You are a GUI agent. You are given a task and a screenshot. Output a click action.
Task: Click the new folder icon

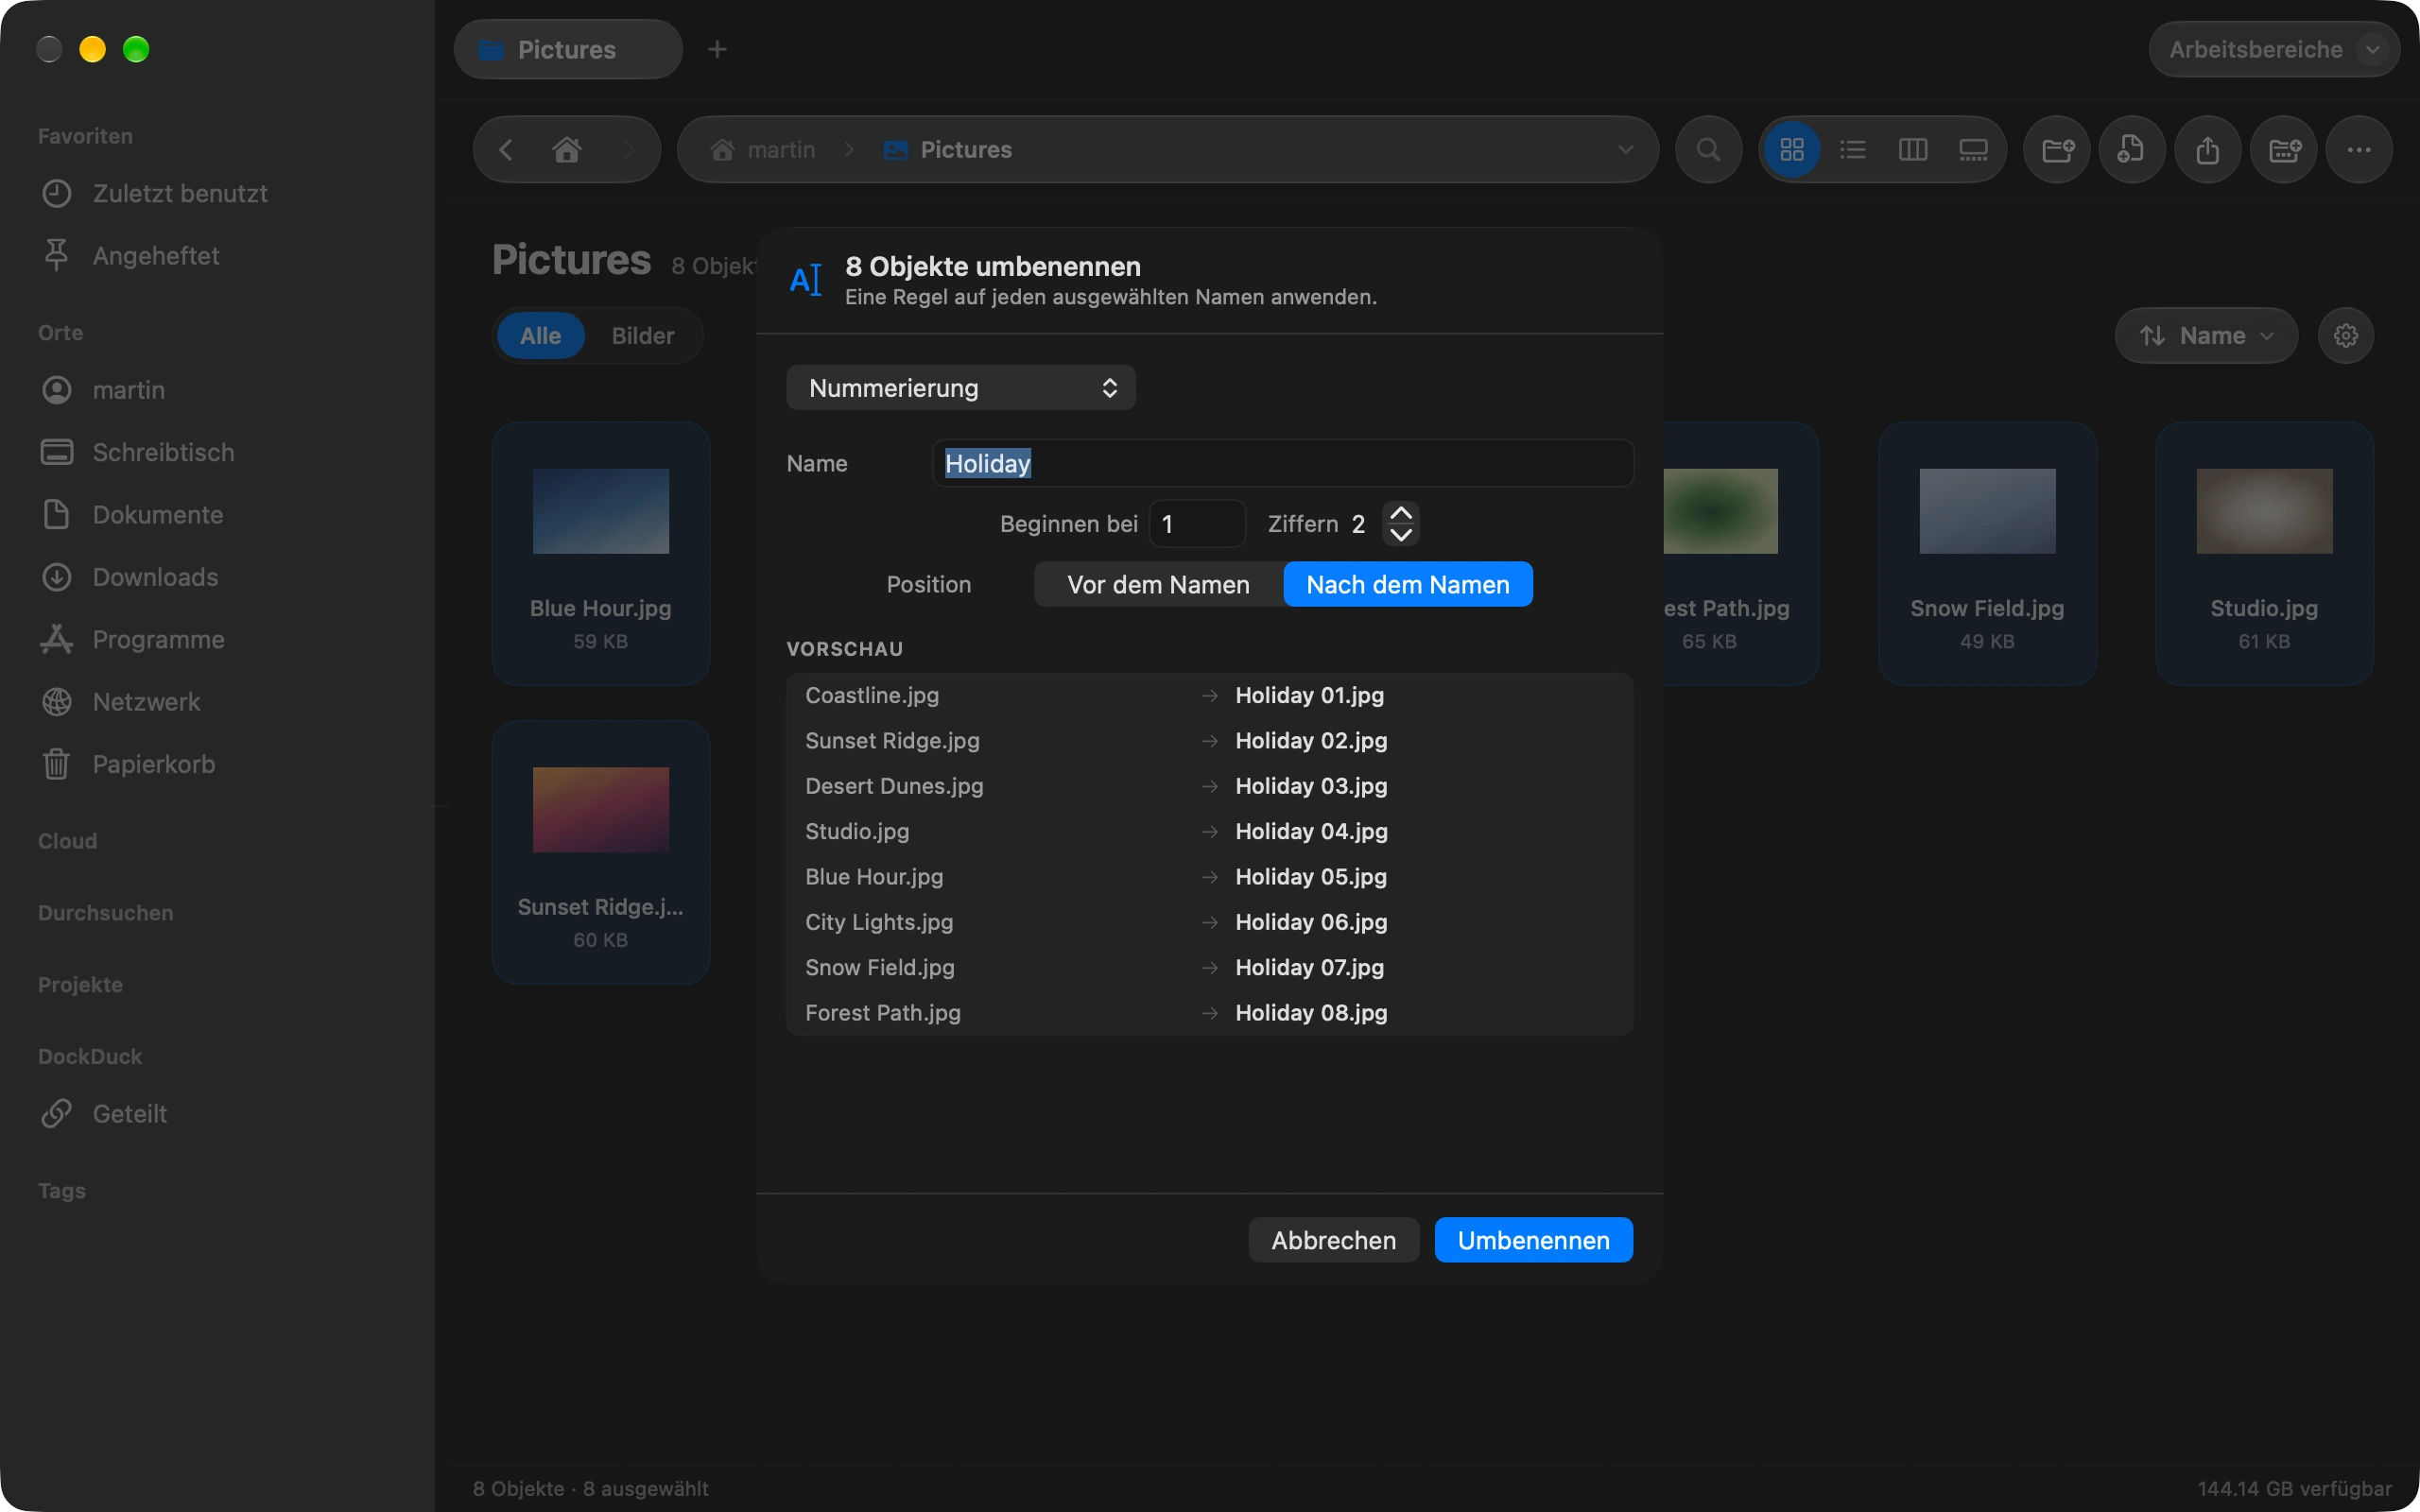pyautogui.click(x=2057, y=150)
